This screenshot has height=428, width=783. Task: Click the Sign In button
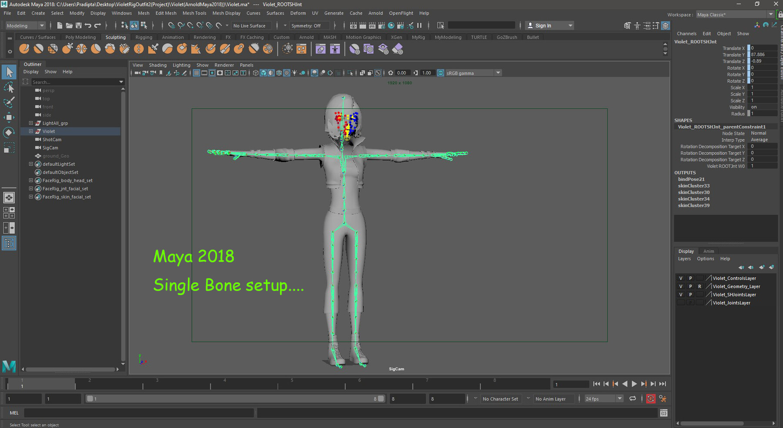coord(543,26)
